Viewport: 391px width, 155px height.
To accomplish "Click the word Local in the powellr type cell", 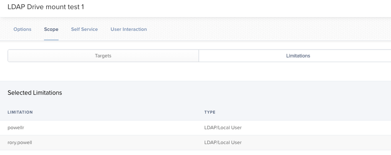I will [226, 128].
